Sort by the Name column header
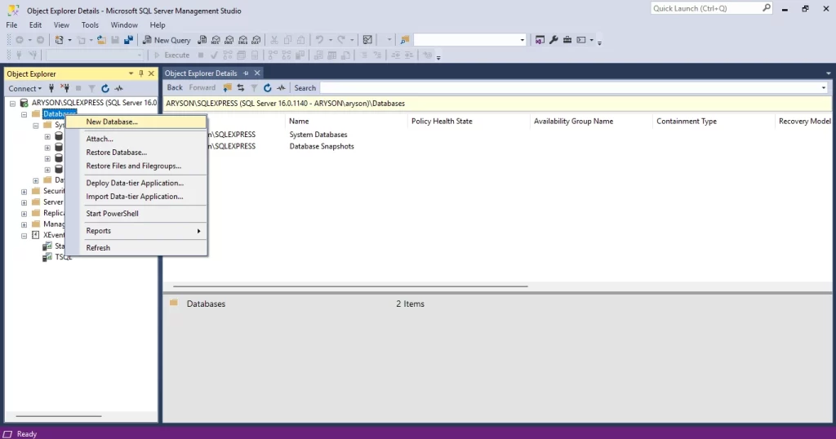Image resolution: width=836 pixels, height=439 pixels. click(x=346, y=122)
